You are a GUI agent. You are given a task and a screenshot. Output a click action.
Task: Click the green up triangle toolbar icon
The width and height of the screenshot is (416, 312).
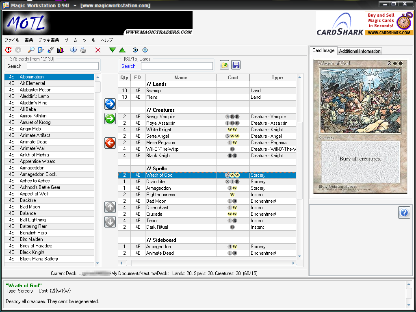pyautogui.click(x=122, y=50)
